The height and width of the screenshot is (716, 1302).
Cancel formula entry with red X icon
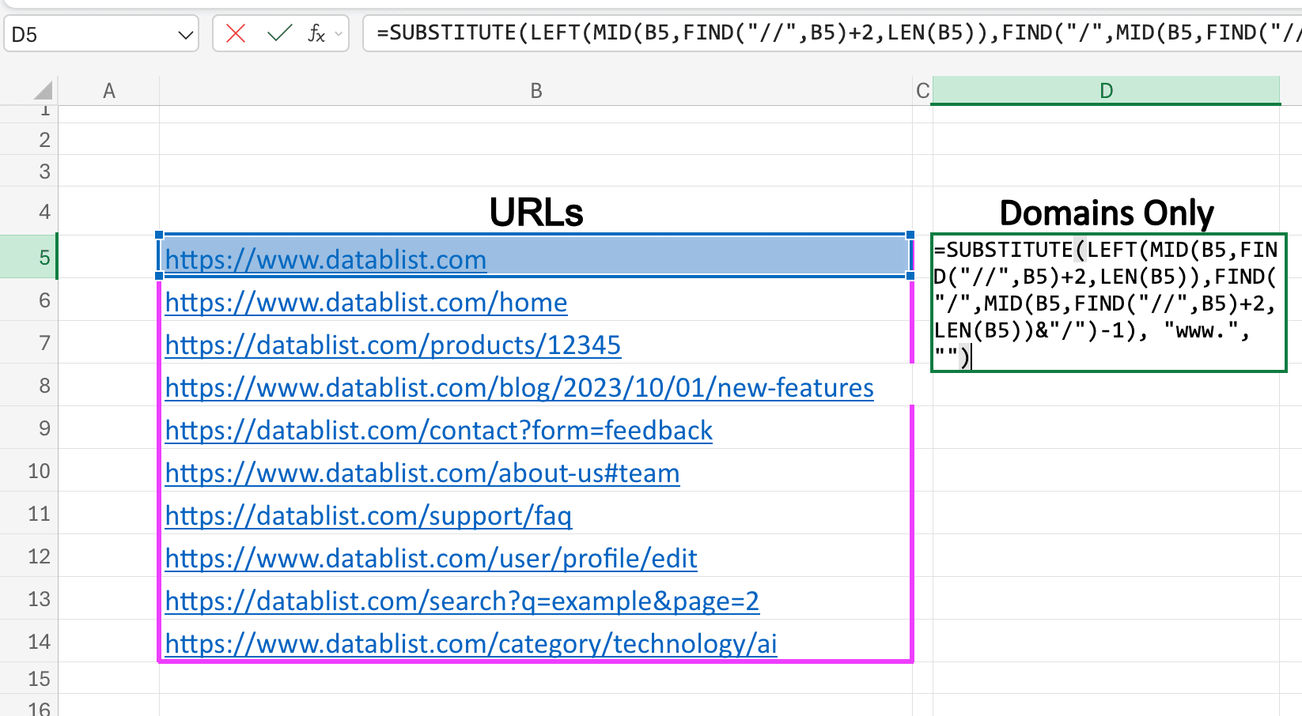pyautogui.click(x=234, y=33)
